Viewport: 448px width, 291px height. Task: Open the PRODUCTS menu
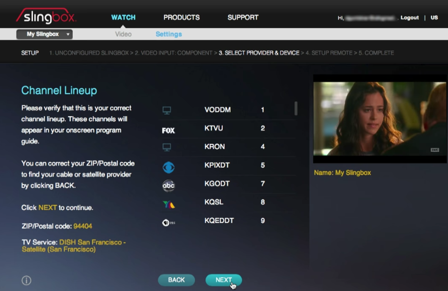click(181, 17)
